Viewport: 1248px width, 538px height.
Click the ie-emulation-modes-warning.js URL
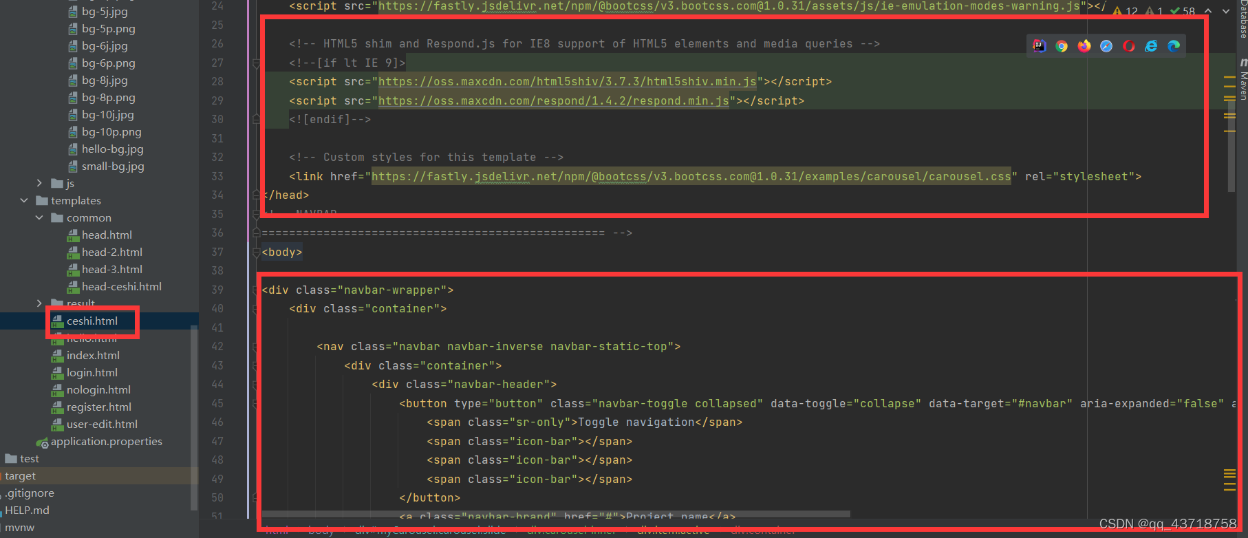point(729,6)
